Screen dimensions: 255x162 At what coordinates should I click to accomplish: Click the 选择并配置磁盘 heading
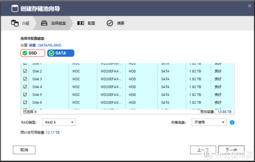33,38
